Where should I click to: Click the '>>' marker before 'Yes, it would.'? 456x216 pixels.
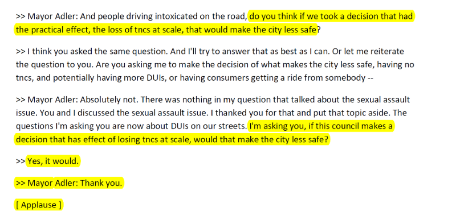[21, 161]
